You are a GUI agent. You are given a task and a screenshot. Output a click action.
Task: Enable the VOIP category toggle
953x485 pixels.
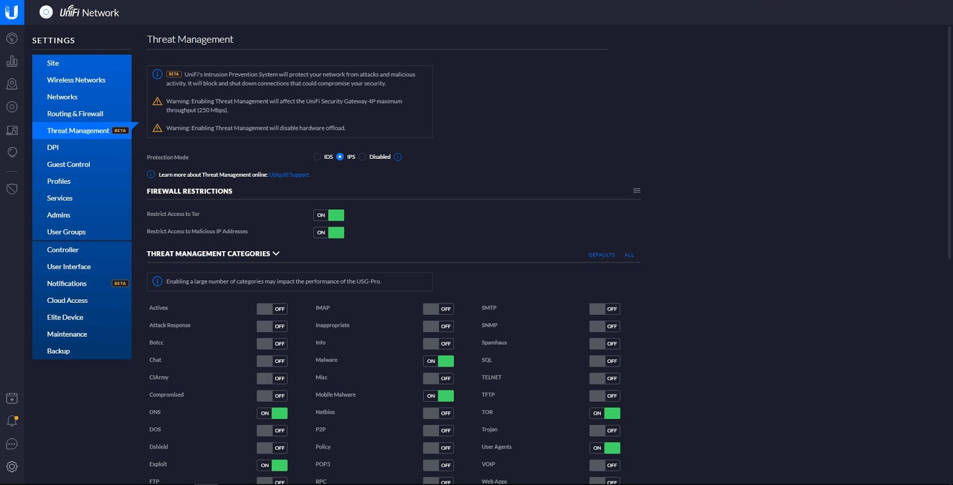pos(605,465)
